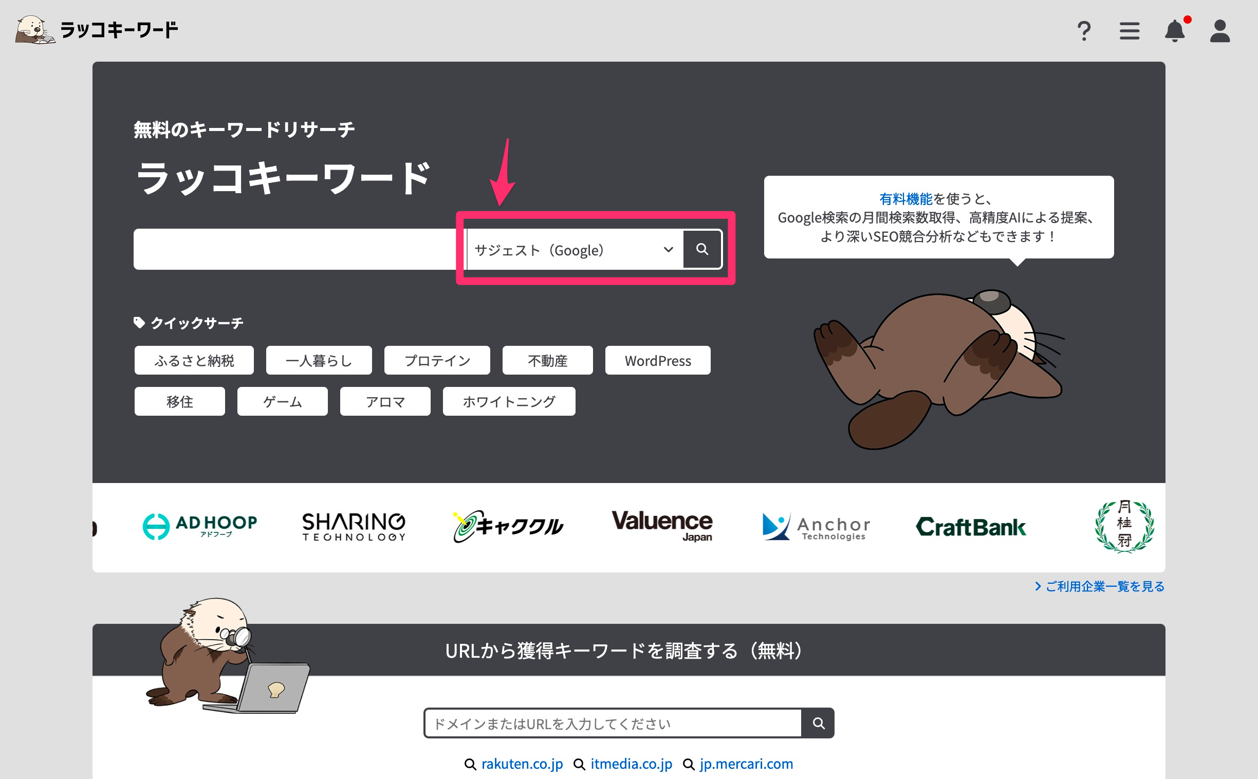This screenshot has height=779, width=1258.
Task: Select the ホワイトニング quick search tag
Action: point(509,401)
